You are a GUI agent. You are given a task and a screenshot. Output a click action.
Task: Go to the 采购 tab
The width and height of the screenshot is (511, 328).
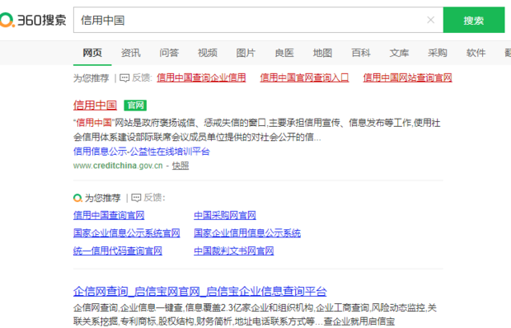[x=438, y=53]
